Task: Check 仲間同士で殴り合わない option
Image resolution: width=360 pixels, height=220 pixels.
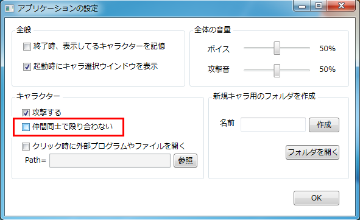Action: click(x=26, y=127)
